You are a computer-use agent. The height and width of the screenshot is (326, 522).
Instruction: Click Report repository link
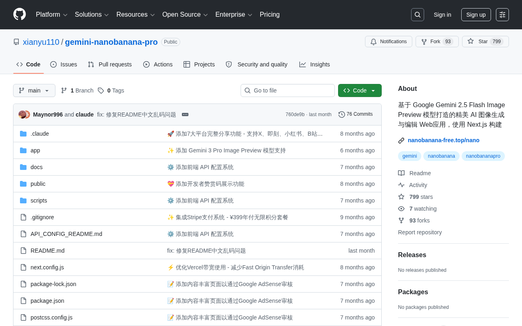(420, 232)
